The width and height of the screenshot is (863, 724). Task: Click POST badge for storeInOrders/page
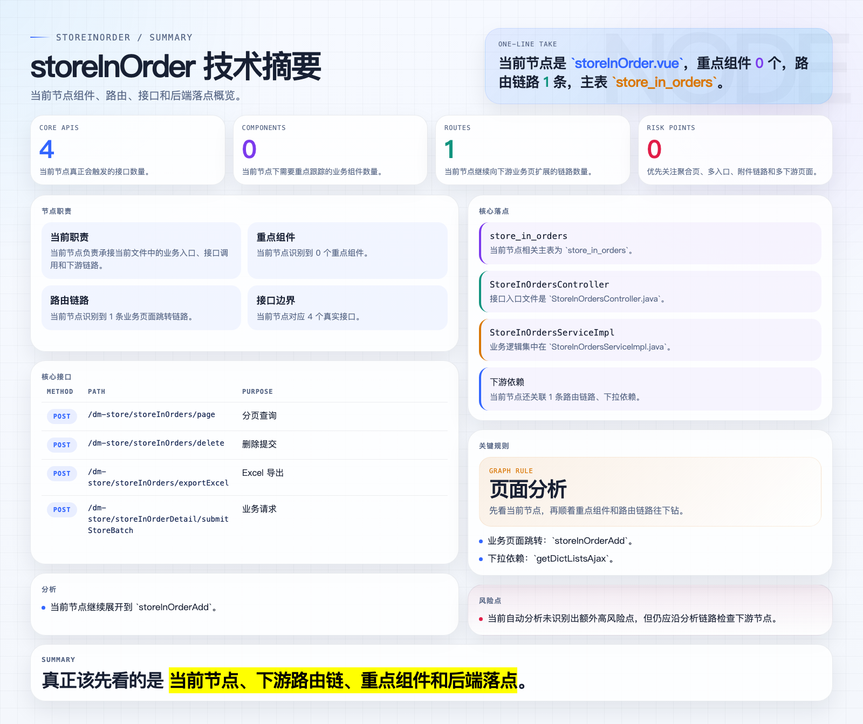[62, 416]
